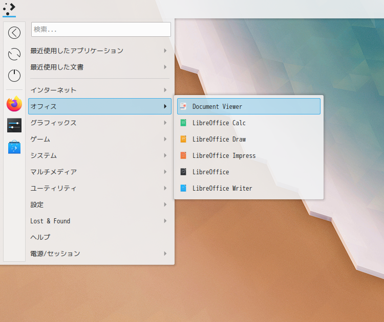Click the 設定 category label
This screenshot has height=322, width=384.
tap(37, 204)
